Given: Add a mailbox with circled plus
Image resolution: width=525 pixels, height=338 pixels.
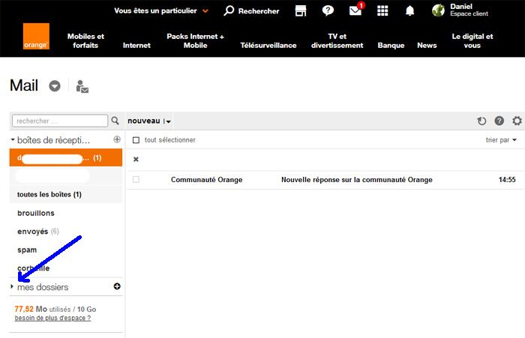Looking at the screenshot, I should tap(117, 139).
